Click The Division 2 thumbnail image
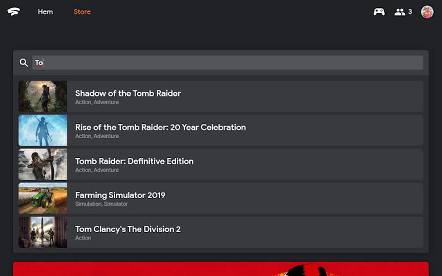Viewport: 442px width, 276px height. tap(43, 232)
